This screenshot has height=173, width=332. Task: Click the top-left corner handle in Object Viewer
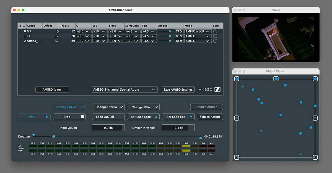tap(237, 79)
